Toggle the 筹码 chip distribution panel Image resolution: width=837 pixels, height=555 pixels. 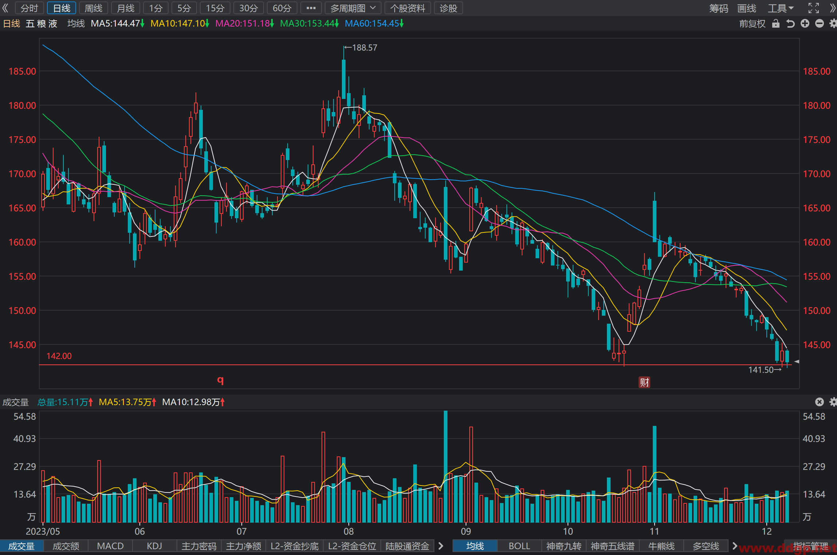[718, 8]
